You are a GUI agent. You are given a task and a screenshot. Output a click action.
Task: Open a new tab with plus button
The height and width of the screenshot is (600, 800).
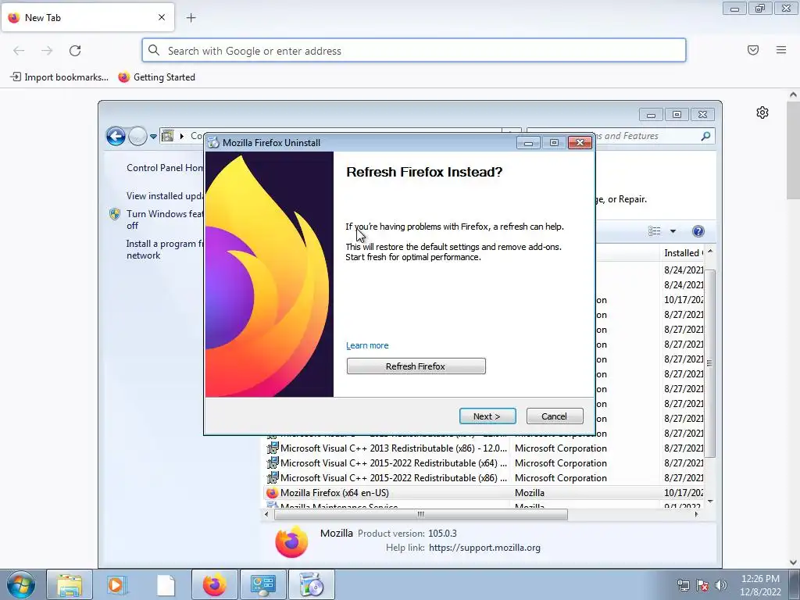191,18
